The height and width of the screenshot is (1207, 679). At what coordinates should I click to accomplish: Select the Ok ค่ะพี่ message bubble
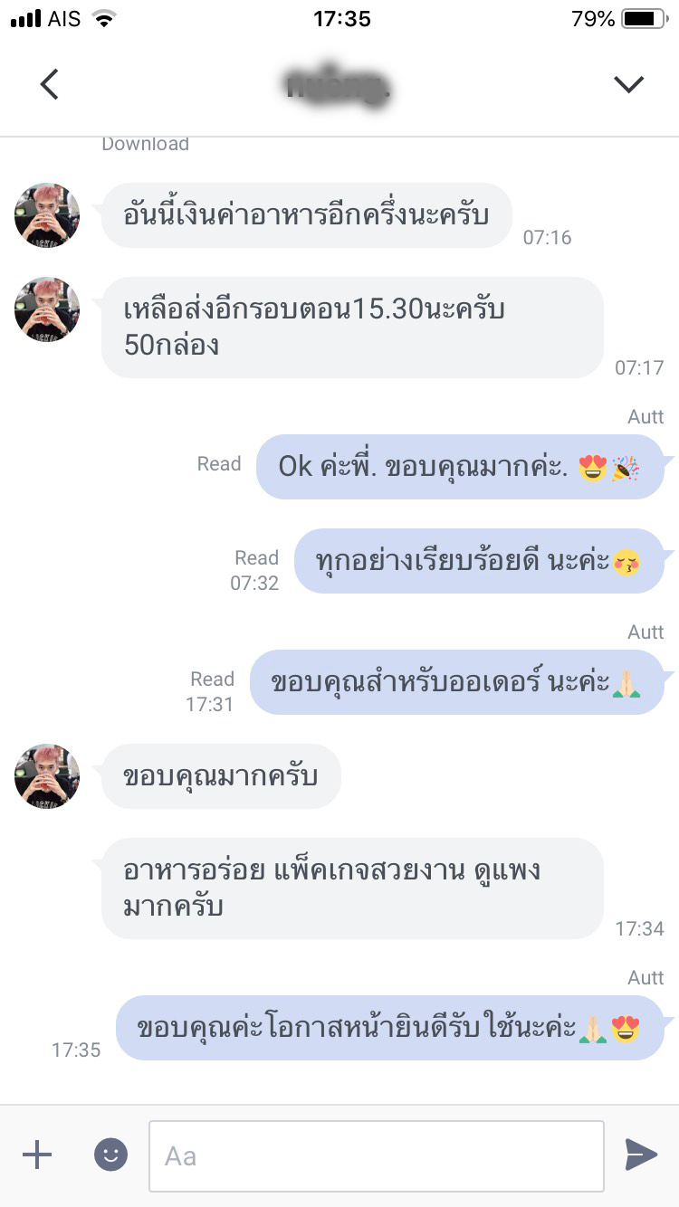point(460,467)
